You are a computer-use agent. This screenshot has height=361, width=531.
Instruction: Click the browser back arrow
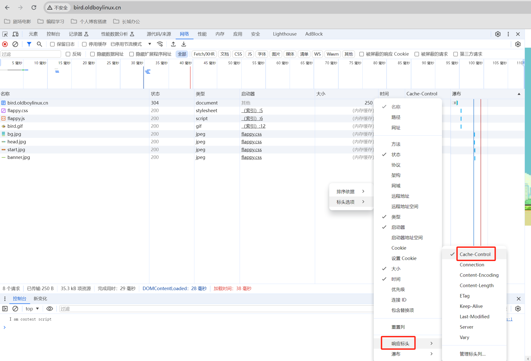[x=7, y=8]
